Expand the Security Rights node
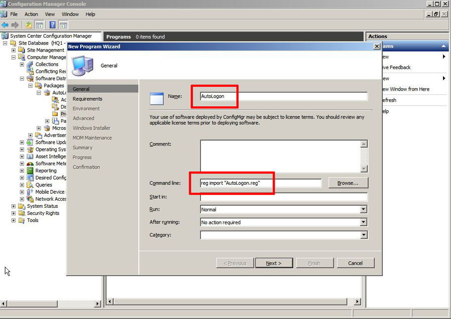This screenshot has height=319, width=451. (x=14, y=213)
